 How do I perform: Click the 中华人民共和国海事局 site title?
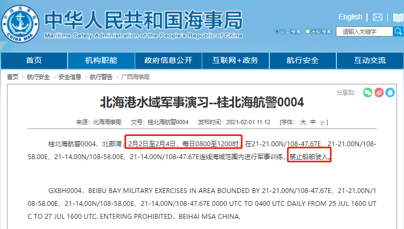point(143,20)
